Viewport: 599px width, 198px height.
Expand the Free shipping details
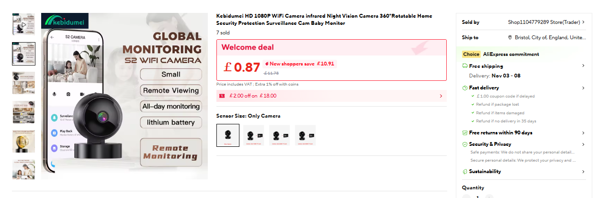[x=583, y=66]
